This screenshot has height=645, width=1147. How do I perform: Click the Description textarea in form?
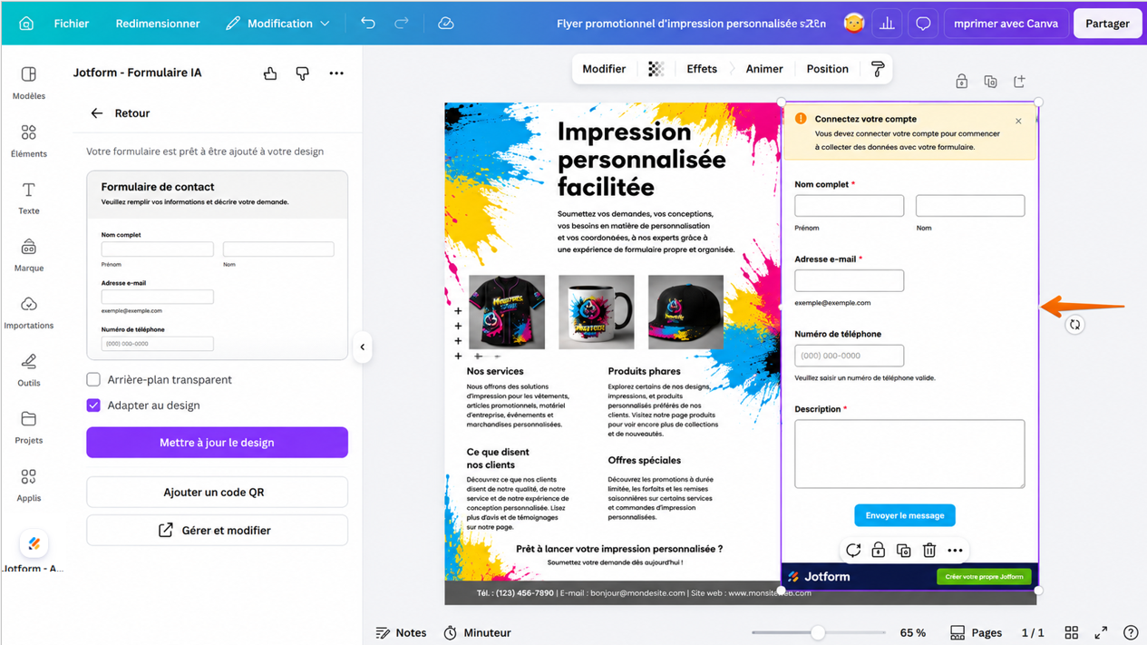pos(909,454)
